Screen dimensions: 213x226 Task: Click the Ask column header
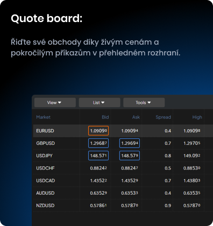click(136, 117)
